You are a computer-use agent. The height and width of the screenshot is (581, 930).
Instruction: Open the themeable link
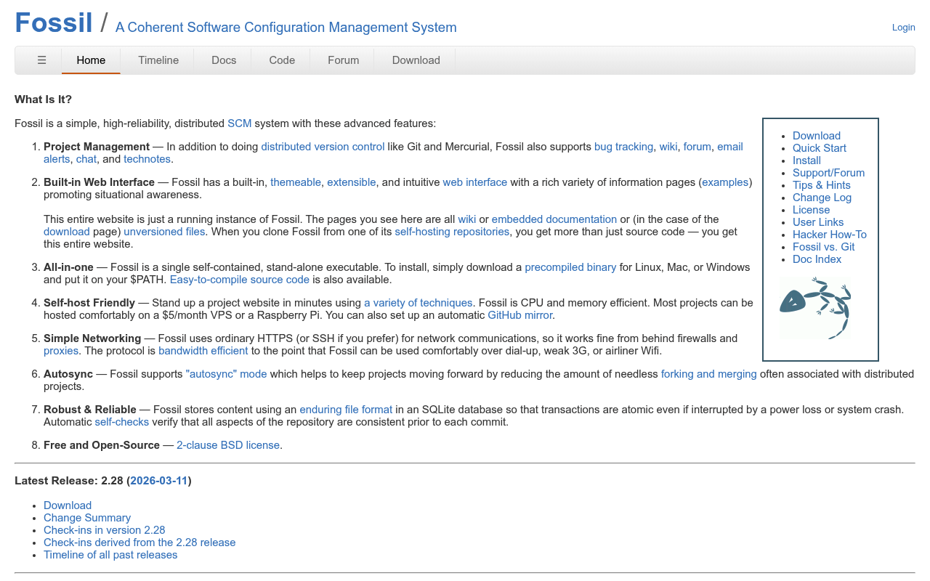[296, 182]
